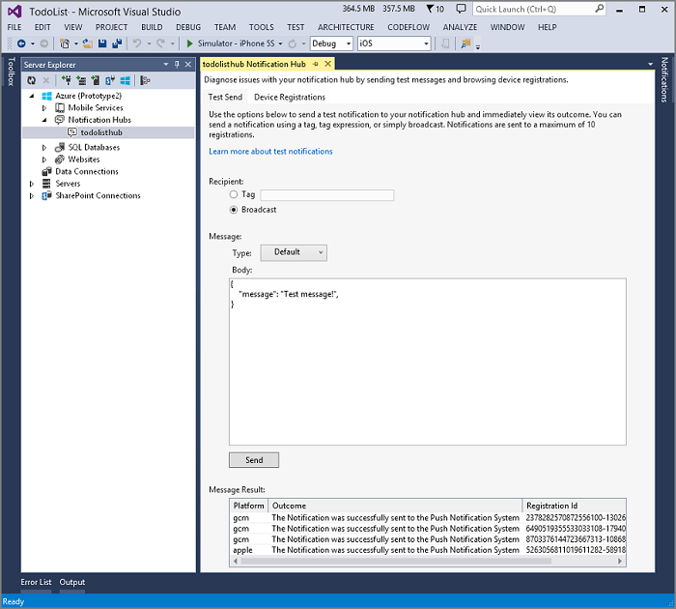Click the quick launch search magnifier
Viewport: 676px width, 609px height.
click(x=599, y=9)
